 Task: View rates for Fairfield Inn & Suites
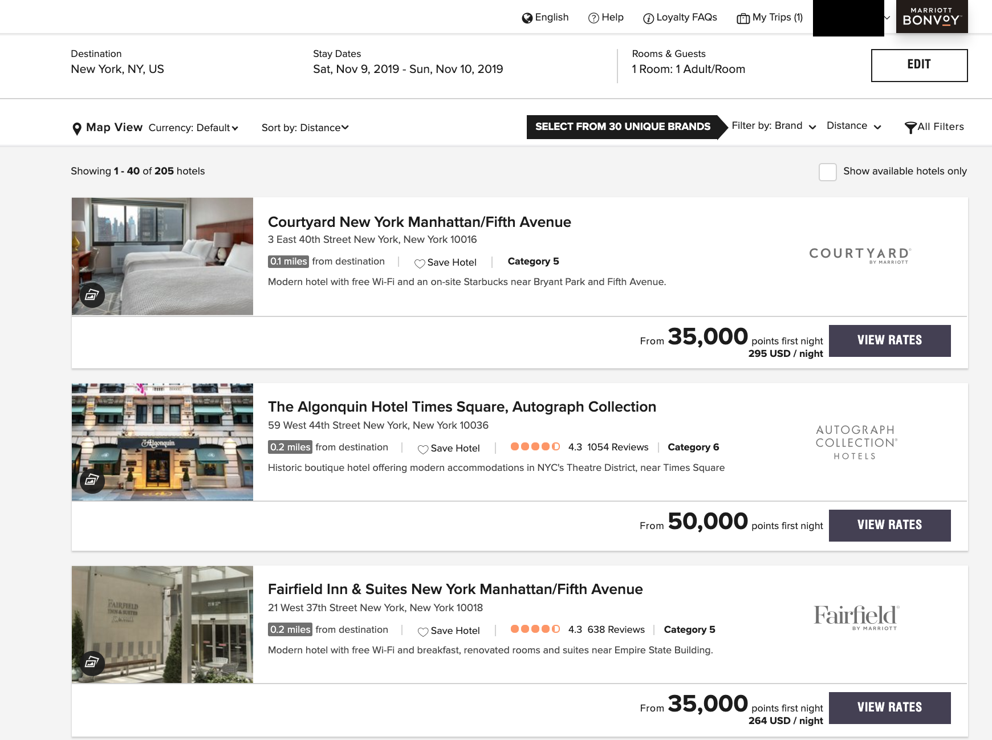point(889,708)
